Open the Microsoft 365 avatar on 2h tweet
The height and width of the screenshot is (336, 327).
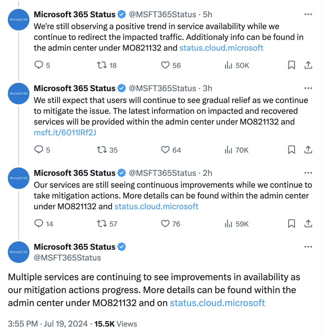(x=19, y=178)
